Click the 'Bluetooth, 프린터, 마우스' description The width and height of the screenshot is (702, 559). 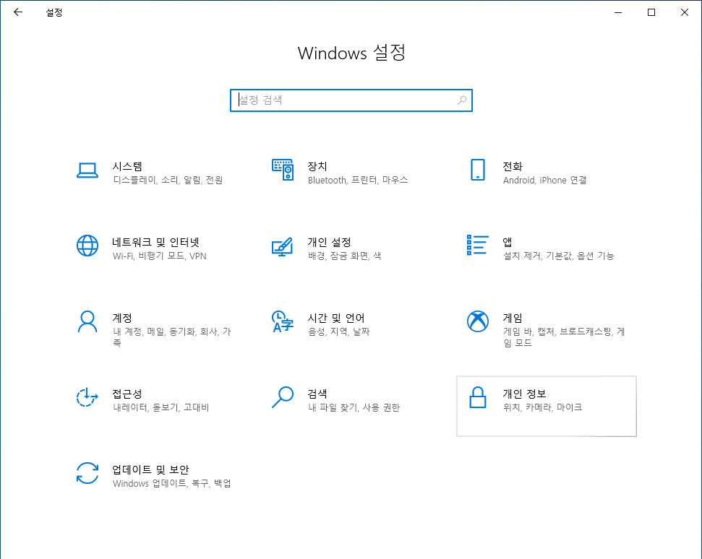(358, 181)
